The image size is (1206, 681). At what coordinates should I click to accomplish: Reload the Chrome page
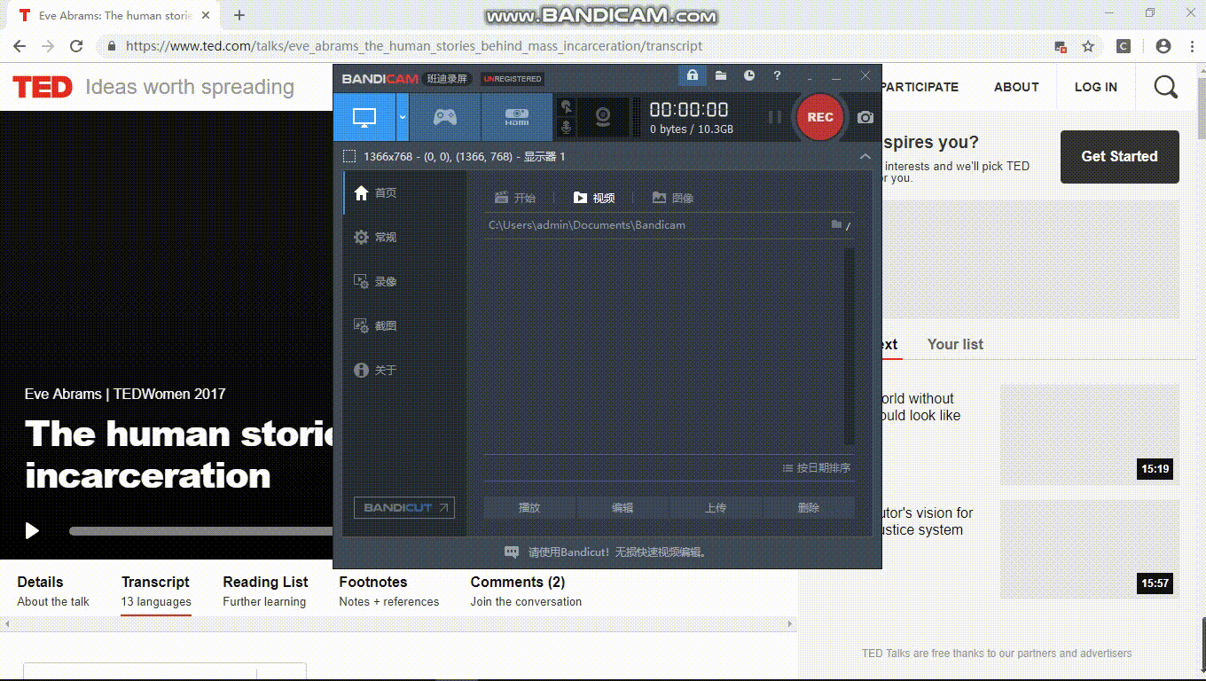point(76,46)
